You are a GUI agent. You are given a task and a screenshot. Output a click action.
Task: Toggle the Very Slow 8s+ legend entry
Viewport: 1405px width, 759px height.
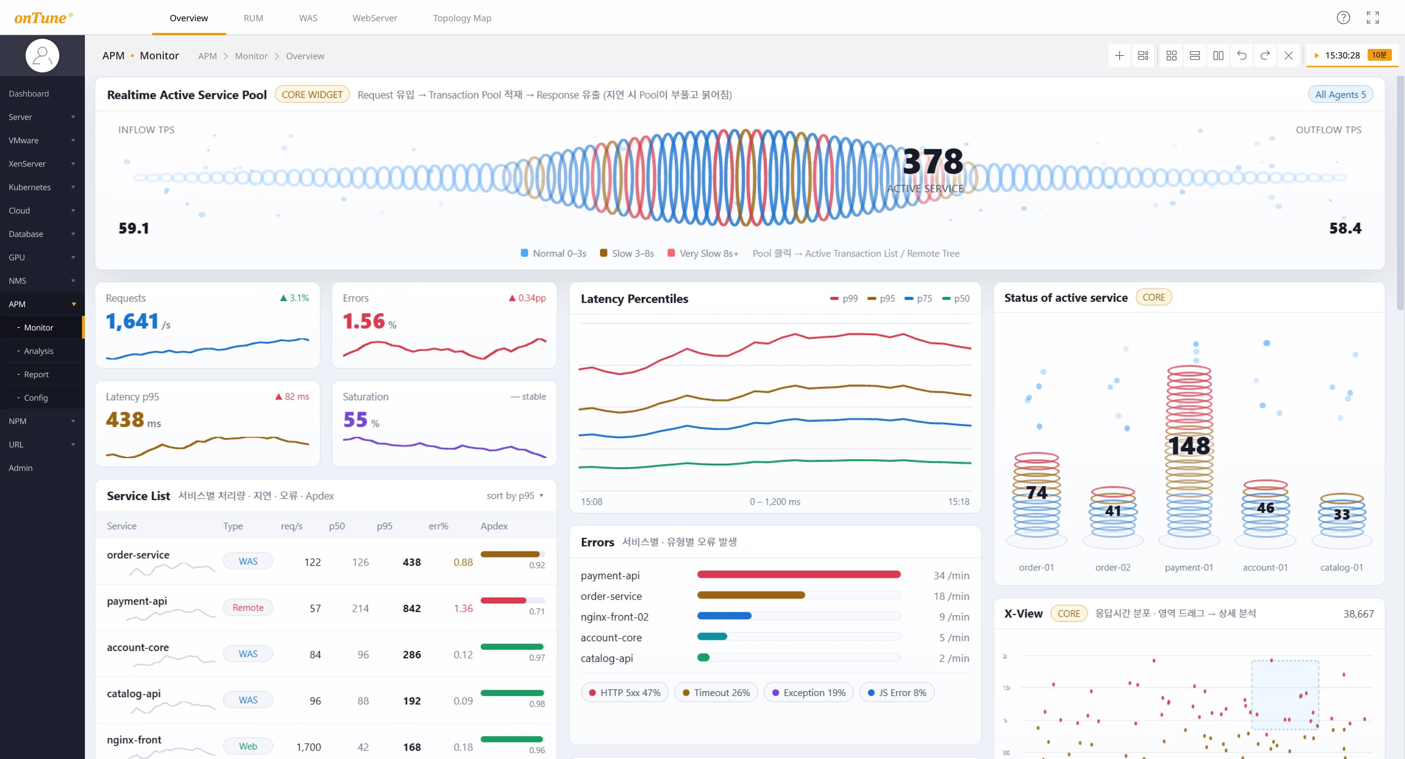tap(702, 253)
